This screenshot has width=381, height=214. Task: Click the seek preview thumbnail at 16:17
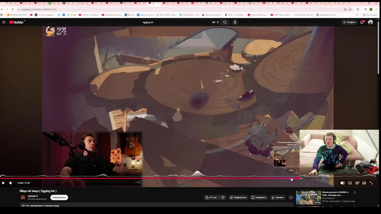coord(286,157)
